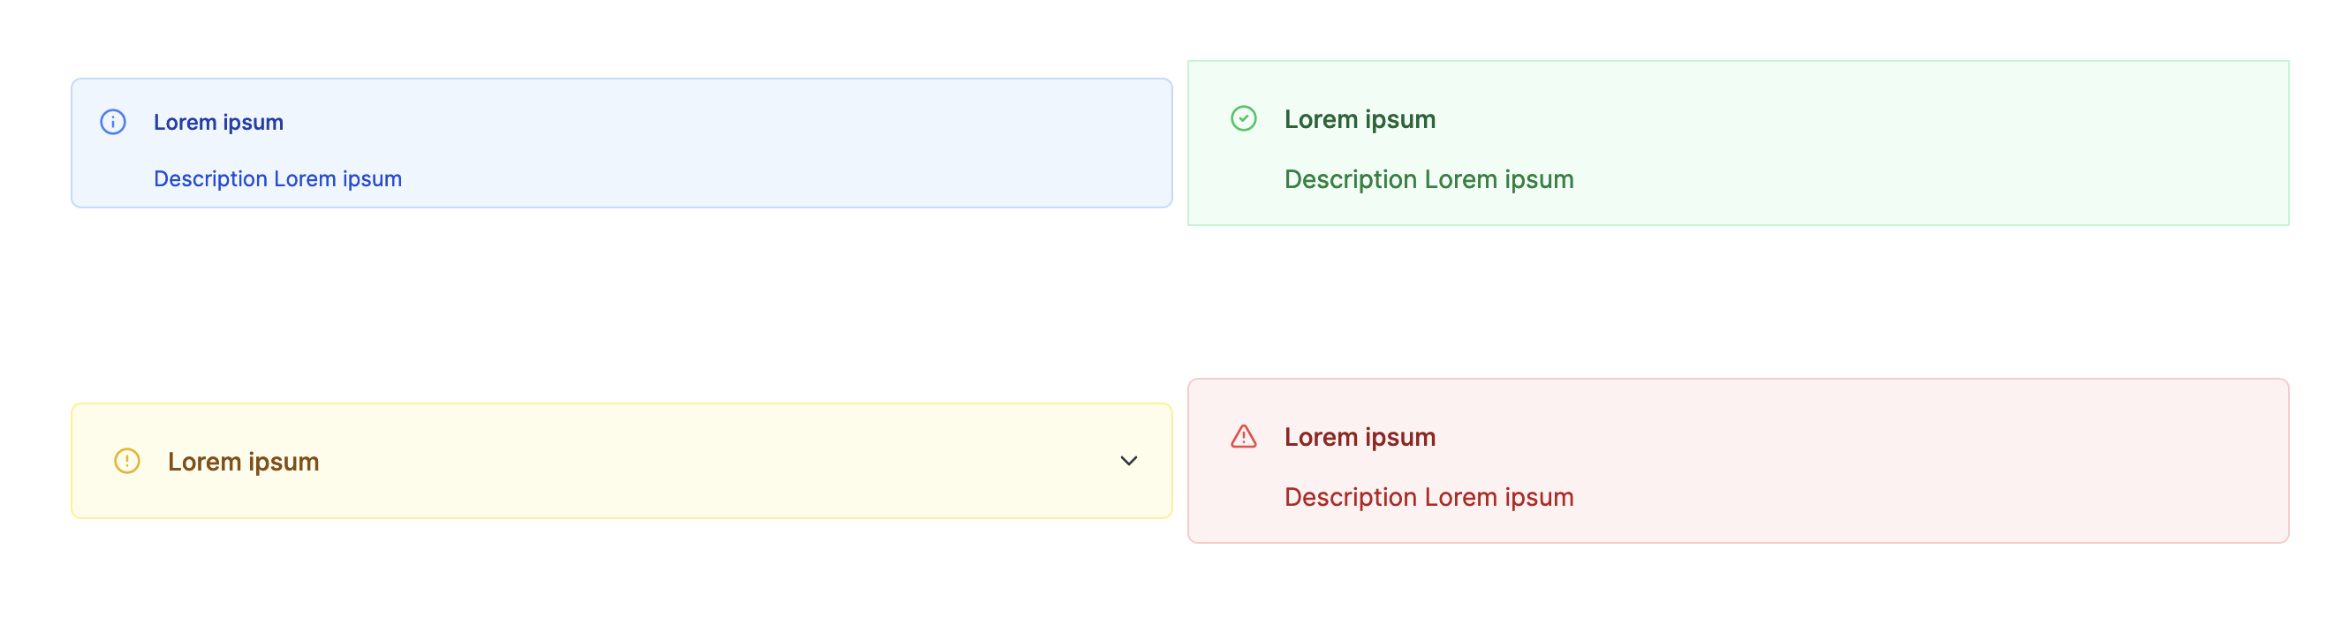Click the red alert title text
The image size is (2334, 625).
click(1359, 437)
